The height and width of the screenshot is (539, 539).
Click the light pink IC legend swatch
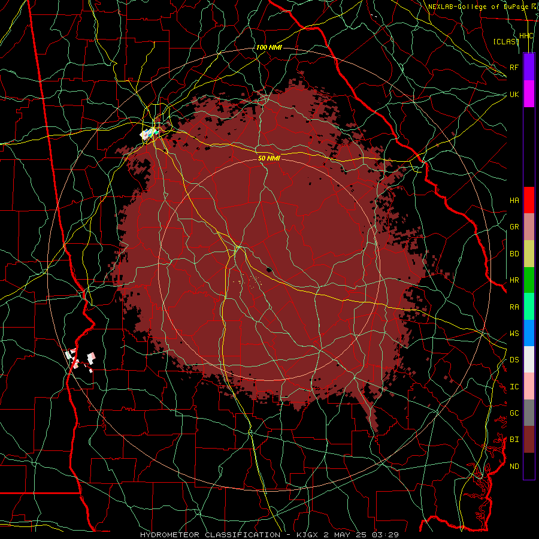(529, 386)
